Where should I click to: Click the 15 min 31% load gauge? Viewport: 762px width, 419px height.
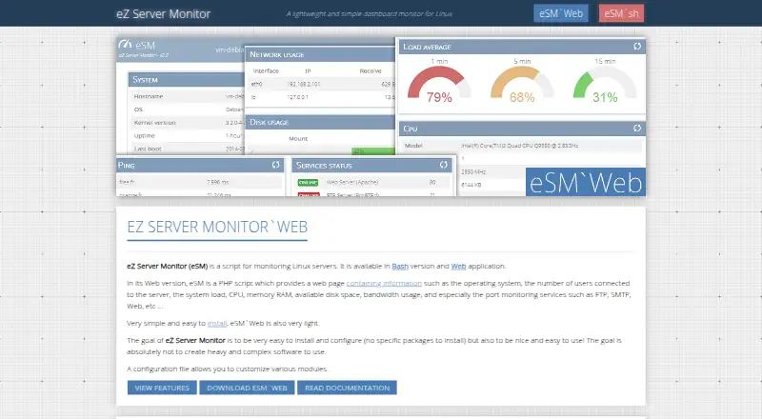coord(605,84)
